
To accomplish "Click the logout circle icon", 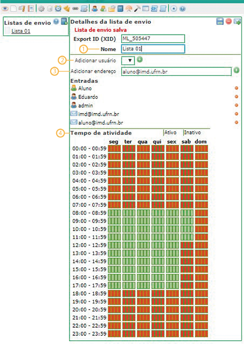I will tap(174, 9).
